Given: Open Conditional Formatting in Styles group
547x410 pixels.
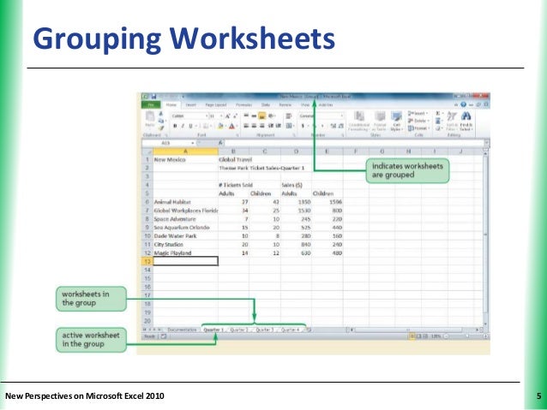Looking at the screenshot, I should [358, 121].
